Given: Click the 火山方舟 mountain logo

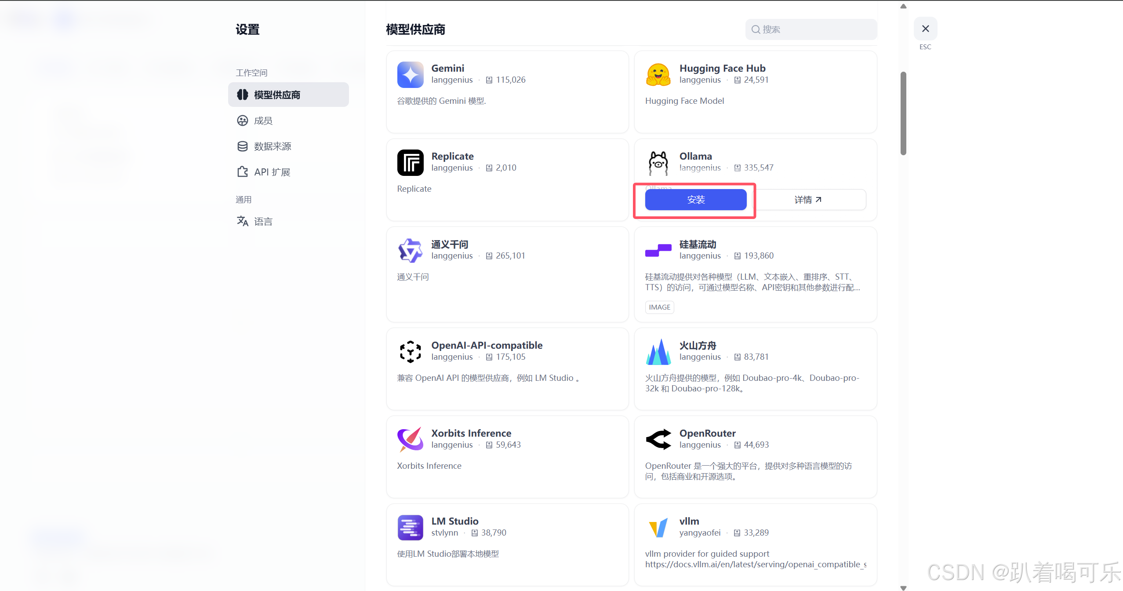Looking at the screenshot, I should pyautogui.click(x=658, y=351).
